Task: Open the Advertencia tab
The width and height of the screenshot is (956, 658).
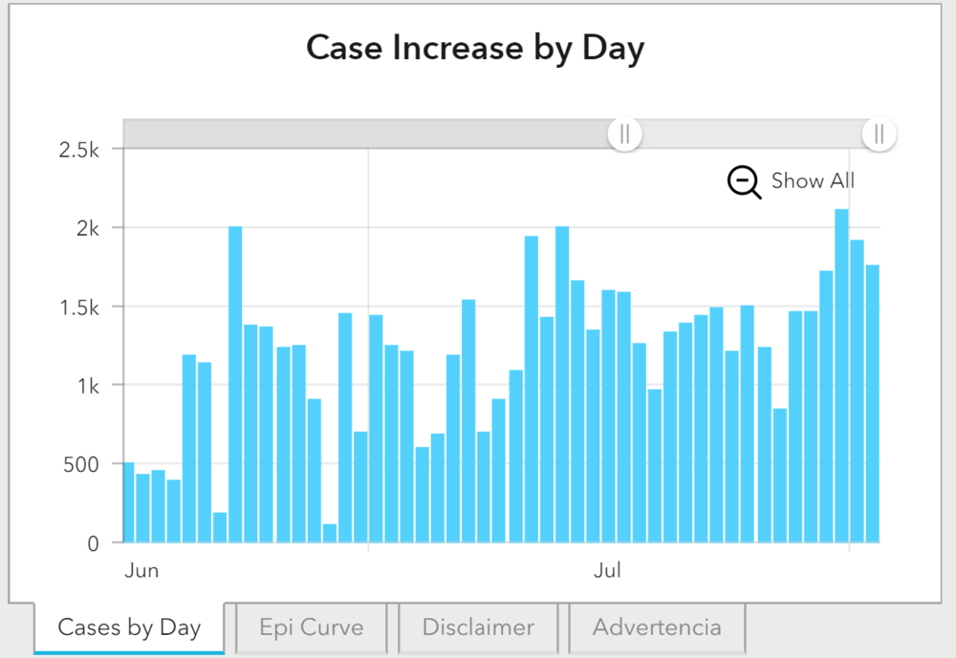Action: (657, 627)
